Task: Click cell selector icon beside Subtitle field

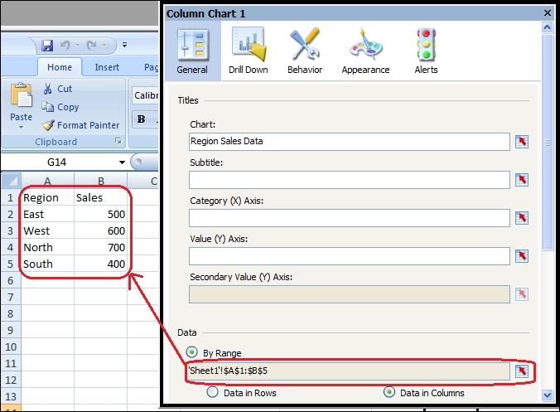Action: (522, 180)
